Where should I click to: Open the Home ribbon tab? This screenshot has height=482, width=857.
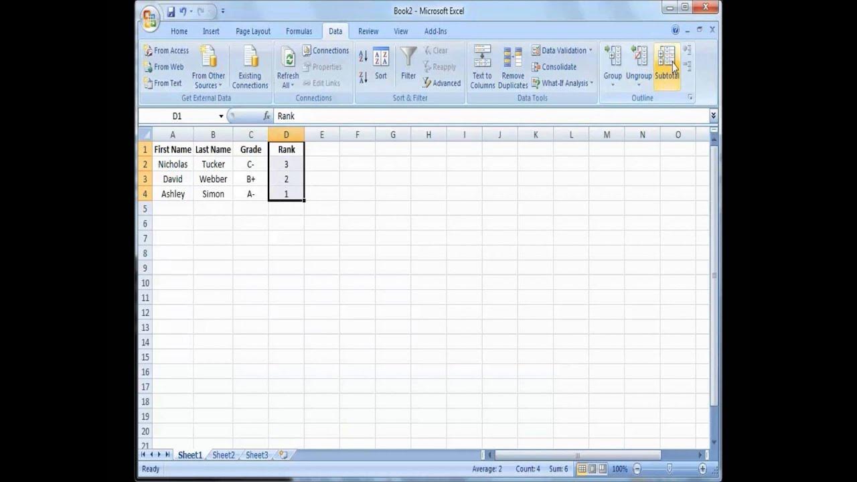[179, 31]
